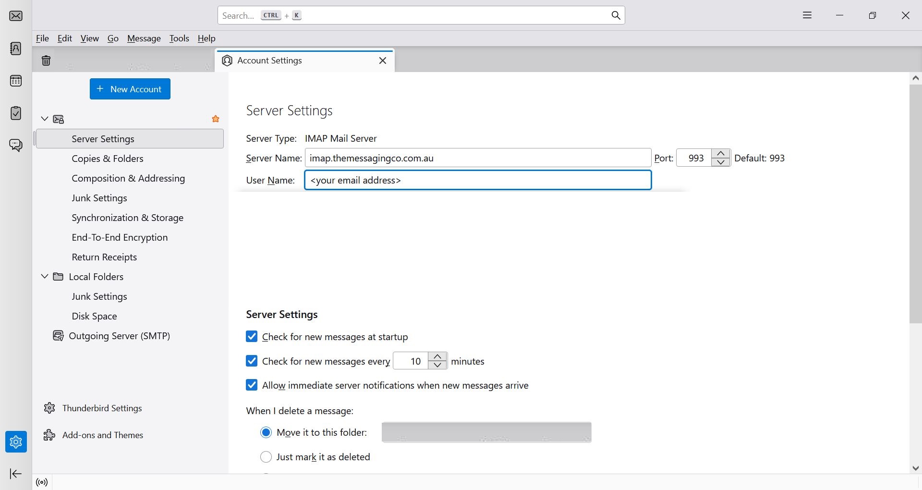Select Synchronization & Storage
Viewport: 922px width, 490px height.
(x=130, y=218)
